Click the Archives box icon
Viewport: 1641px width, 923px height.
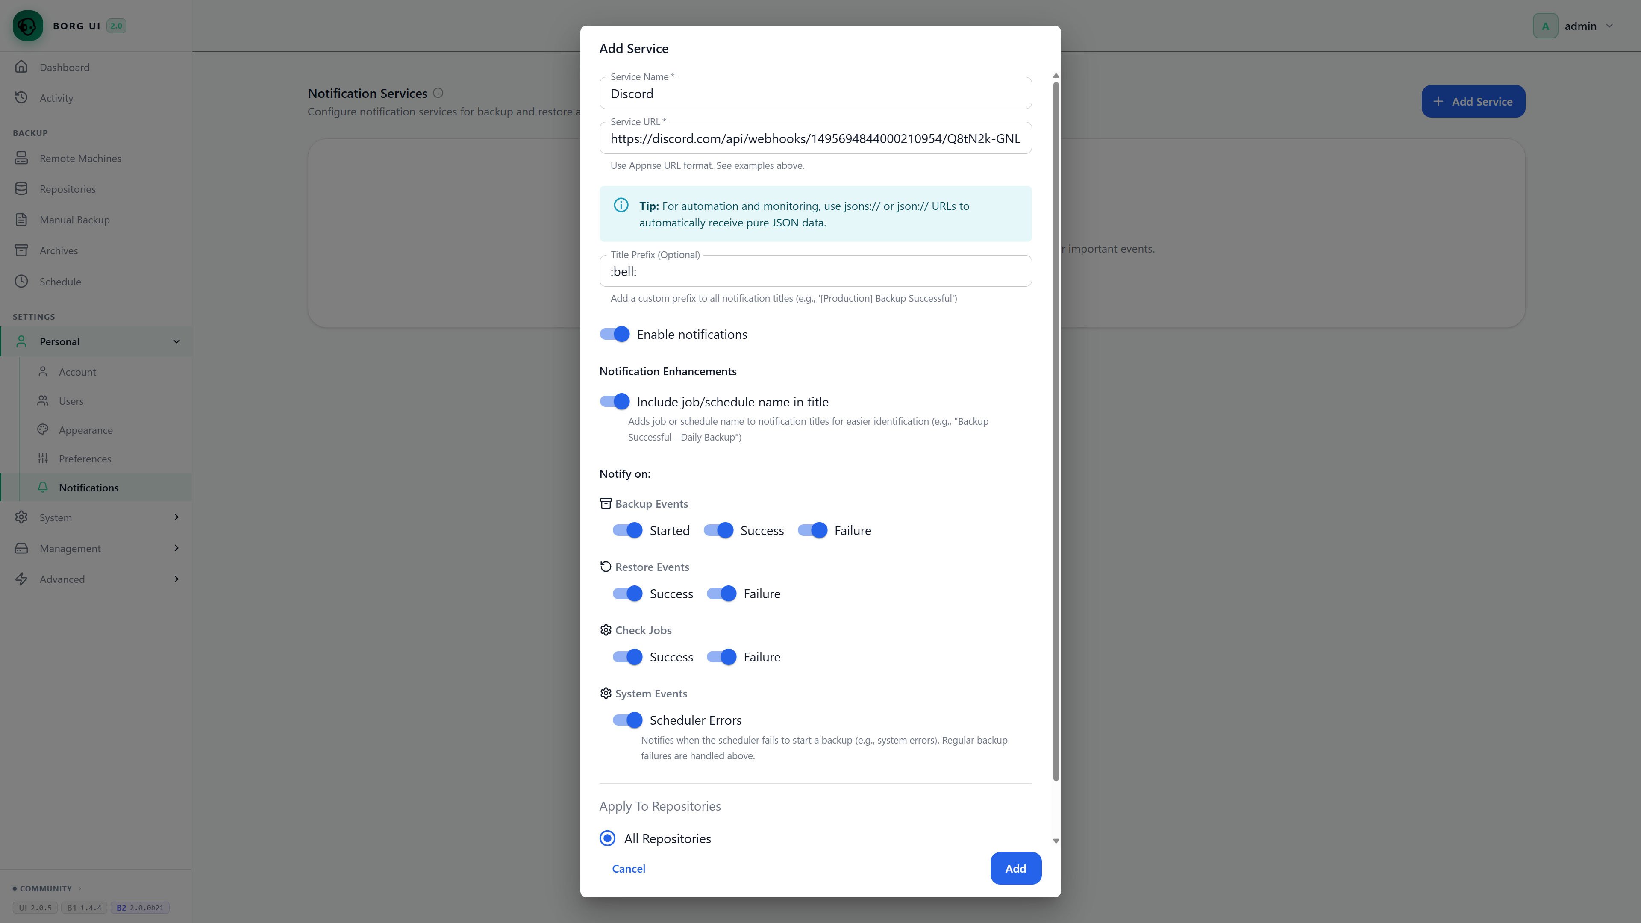tap(22, 250)
